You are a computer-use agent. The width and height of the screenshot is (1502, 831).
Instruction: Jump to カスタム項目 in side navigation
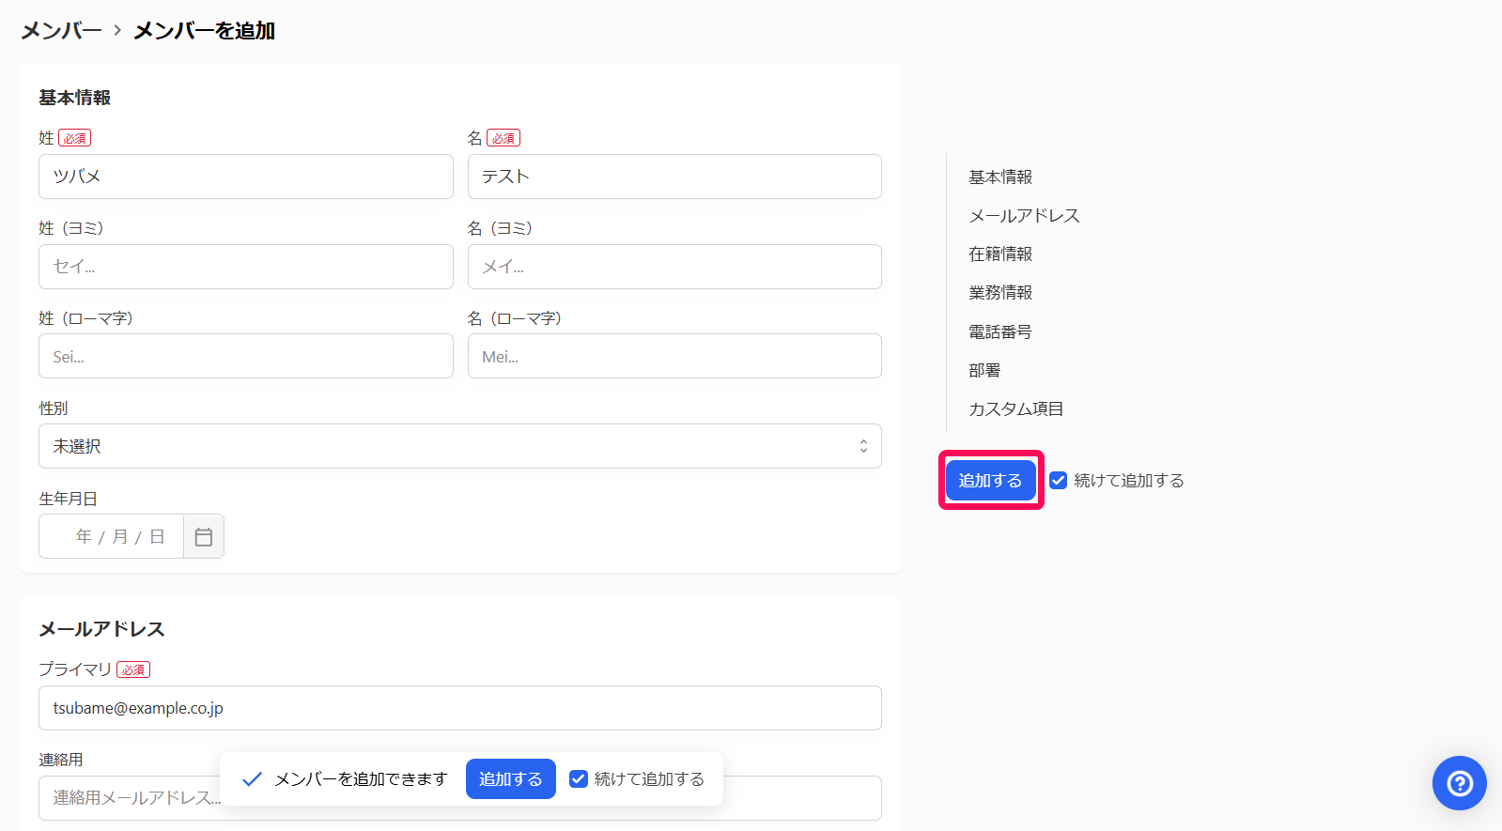point(1016,408)
